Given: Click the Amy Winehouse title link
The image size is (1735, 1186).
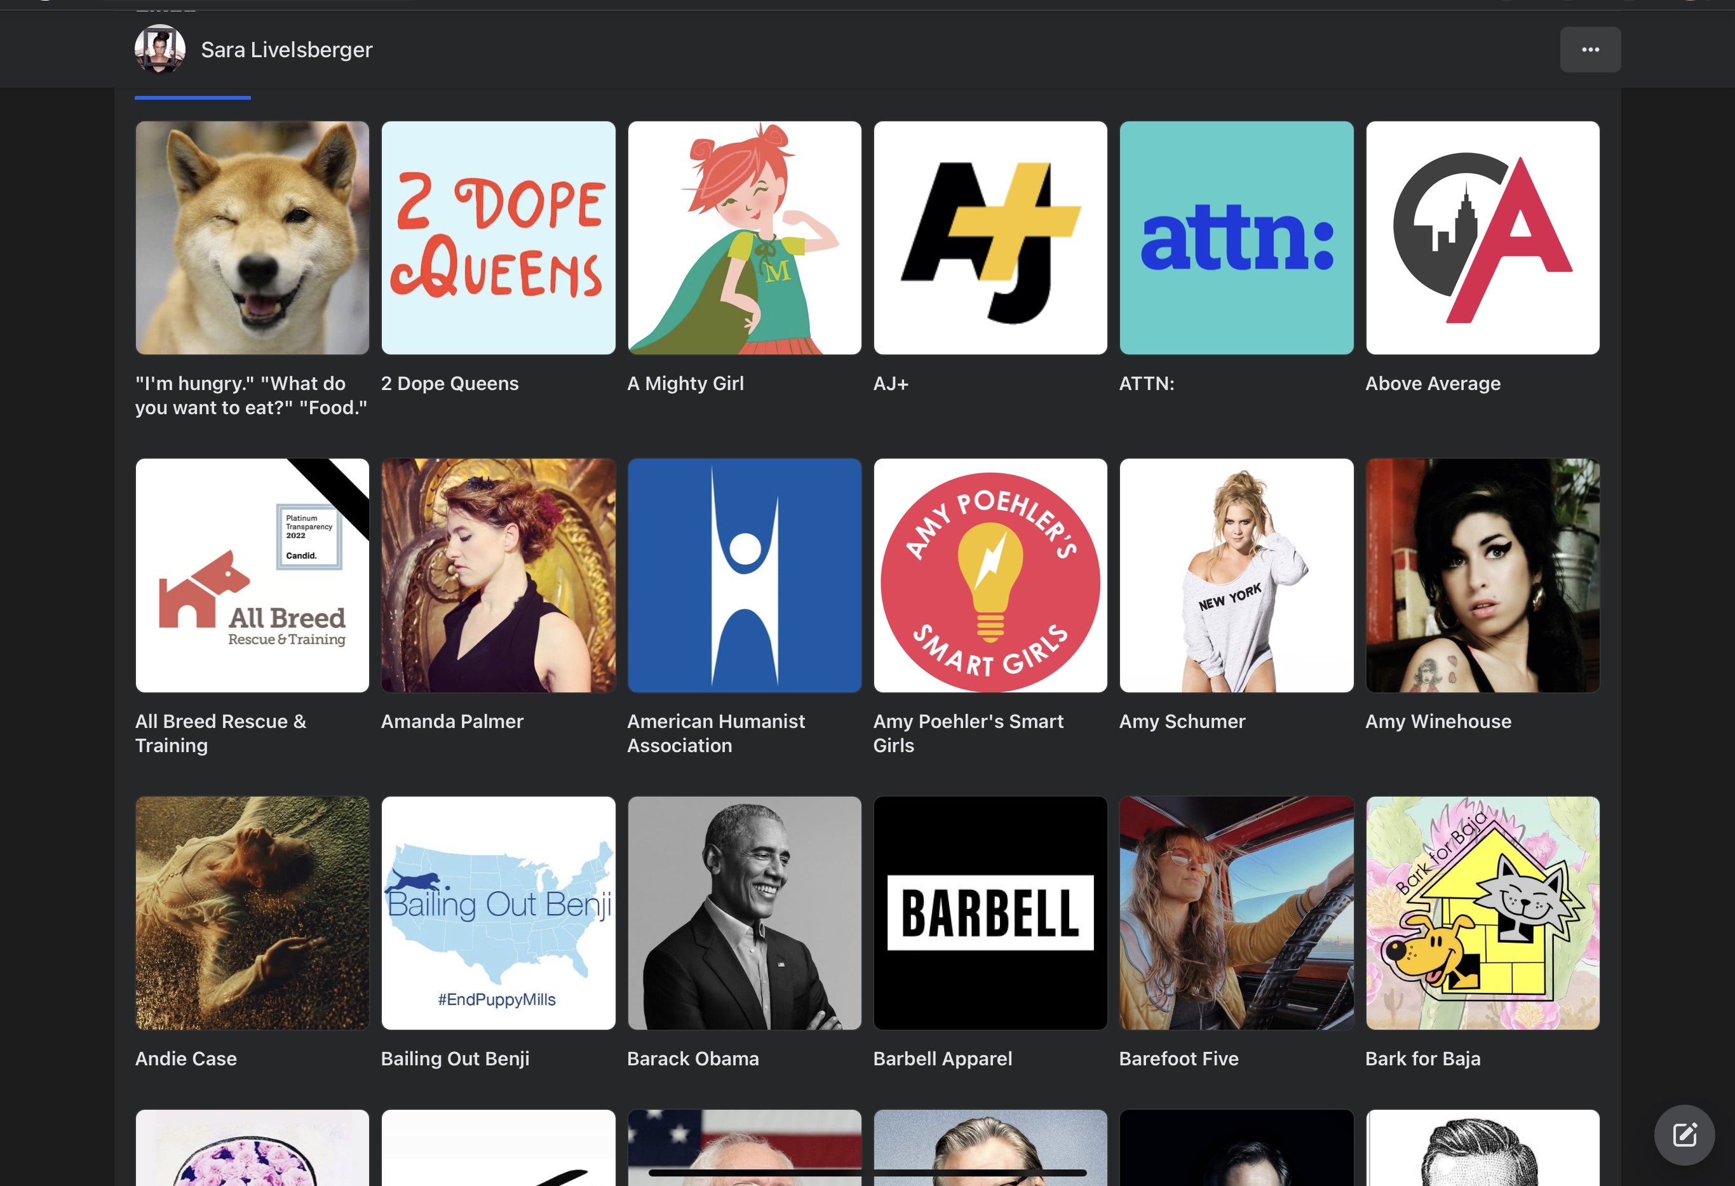Looking at the screenshot, I should point(1438,721).
